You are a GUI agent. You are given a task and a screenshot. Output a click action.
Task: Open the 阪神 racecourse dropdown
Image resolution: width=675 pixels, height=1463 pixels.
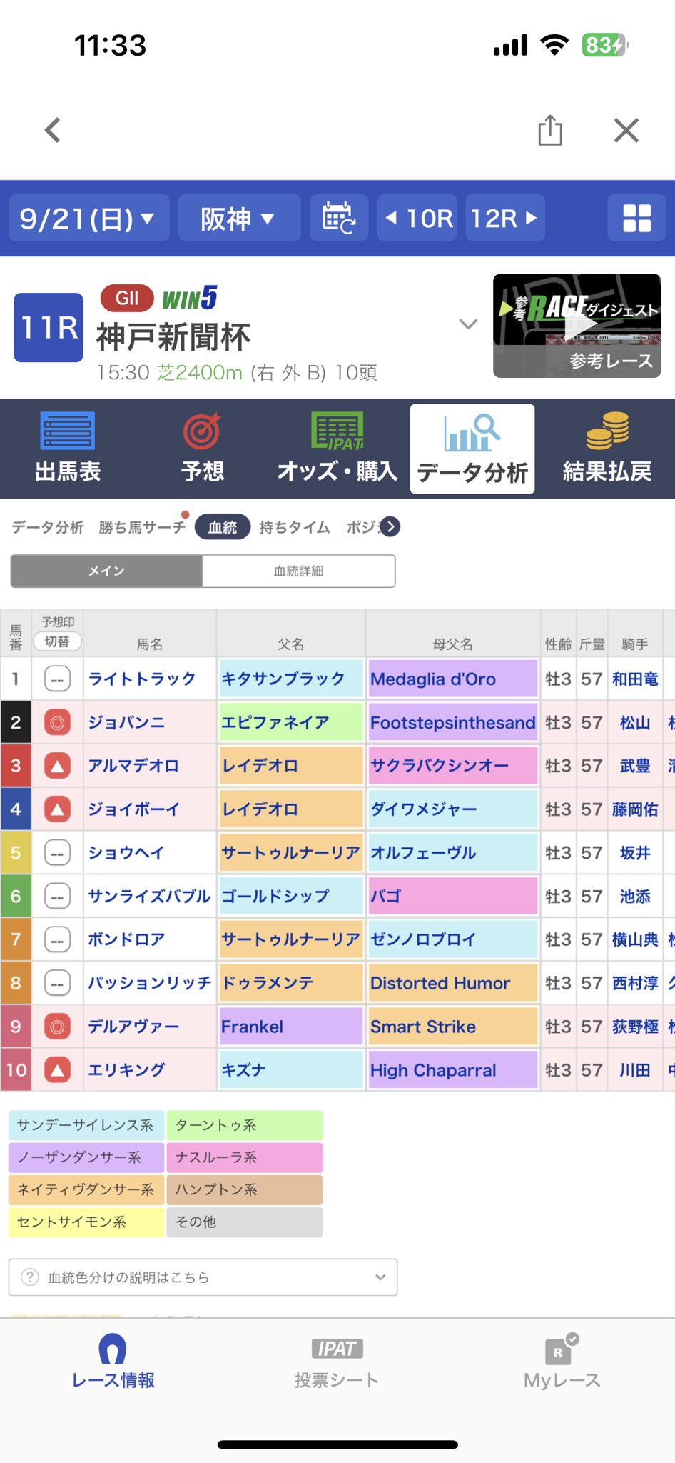(239, 218)
